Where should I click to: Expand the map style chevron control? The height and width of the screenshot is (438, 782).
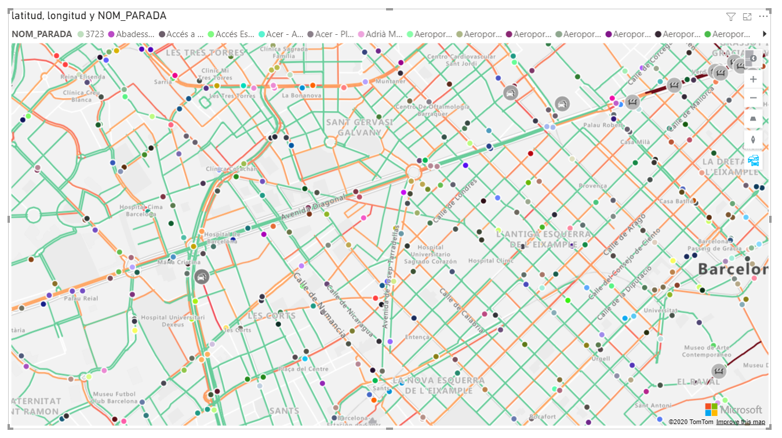(753, 58)
